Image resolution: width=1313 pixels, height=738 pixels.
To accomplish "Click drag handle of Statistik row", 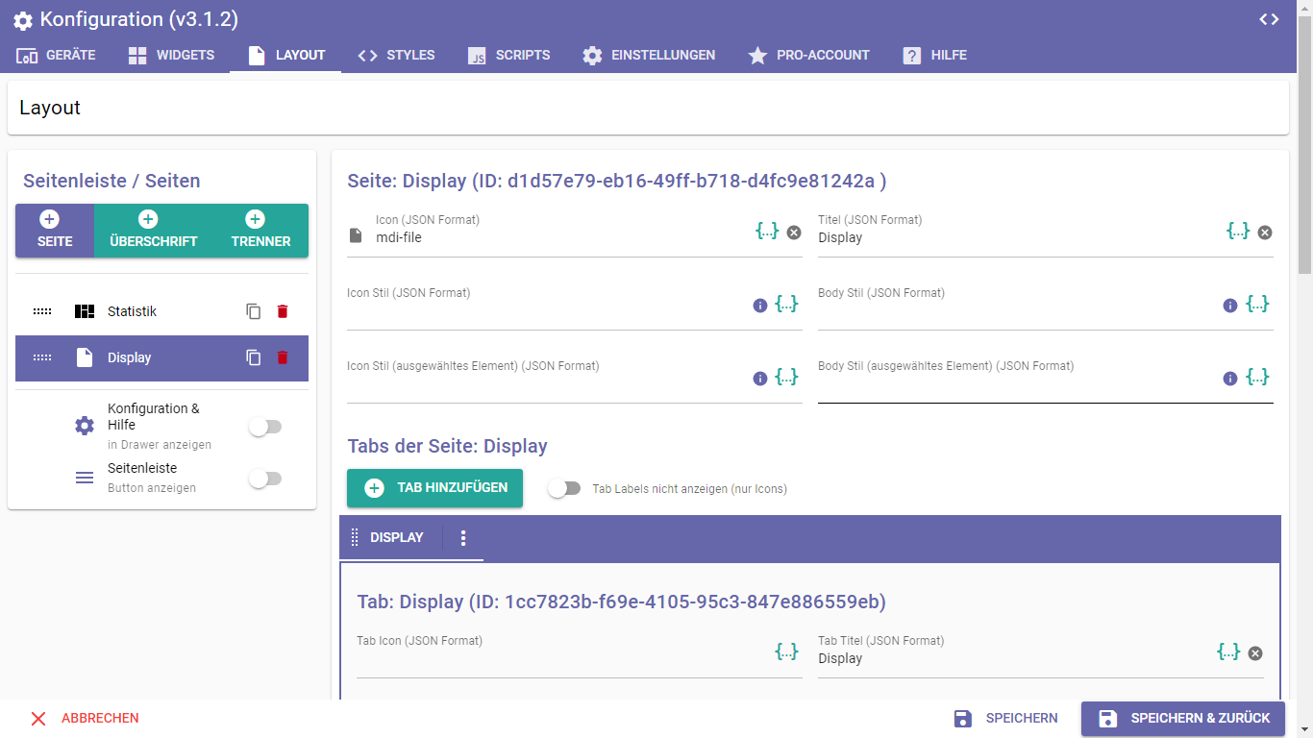I will pyautogui.click(x=42, y=311).
